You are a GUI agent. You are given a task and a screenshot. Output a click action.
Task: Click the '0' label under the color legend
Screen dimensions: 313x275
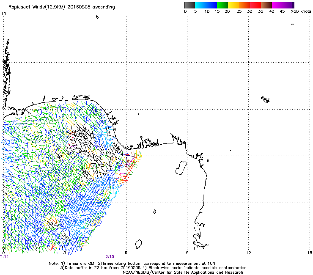[x=185, y=11]
